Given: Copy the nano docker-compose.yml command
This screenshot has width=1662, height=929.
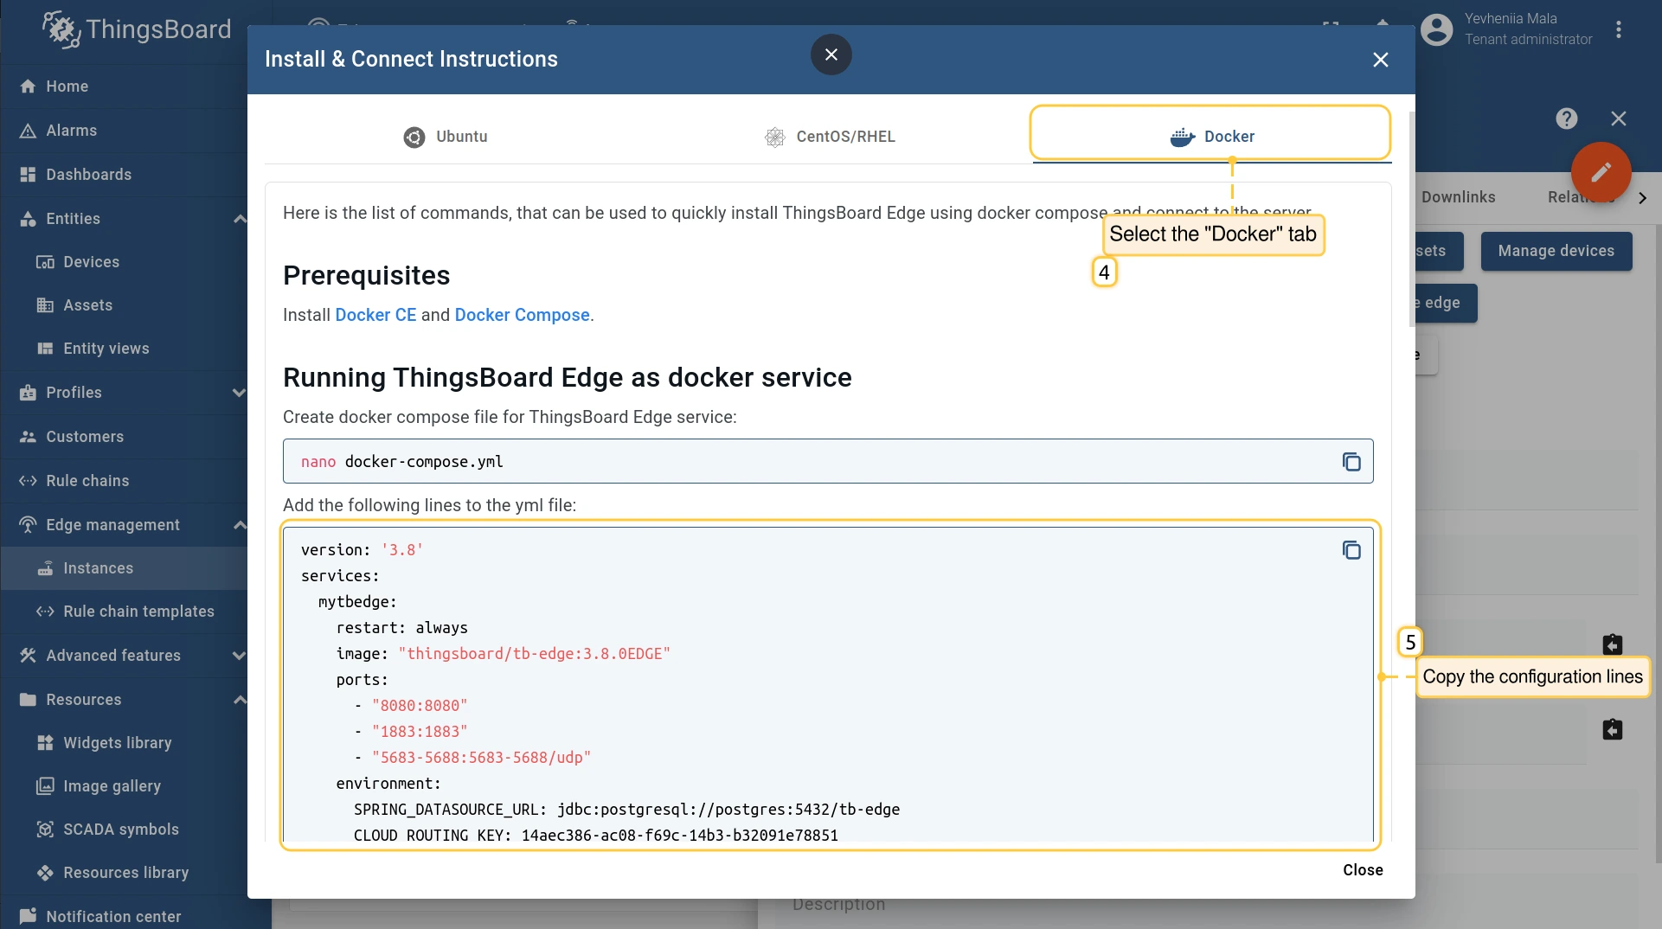Looking at the screenshot, I should [x=1351, y=462].
